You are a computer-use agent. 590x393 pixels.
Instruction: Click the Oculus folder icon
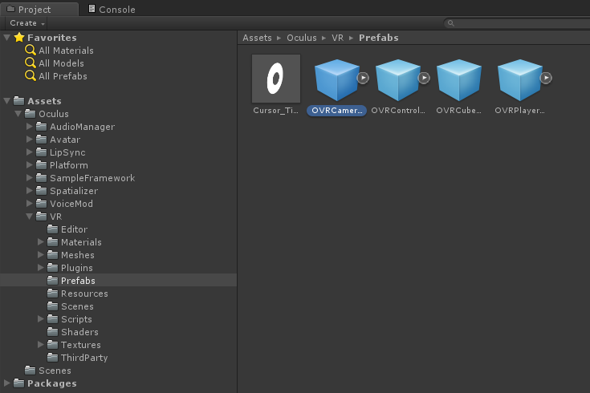click(31, 114)
